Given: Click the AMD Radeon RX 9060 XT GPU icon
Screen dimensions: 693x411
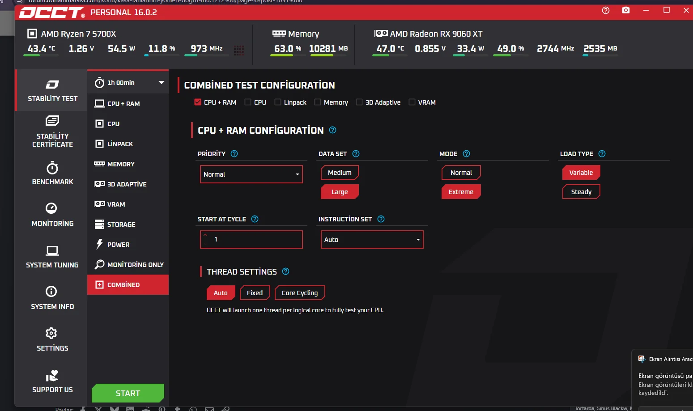Looking at the screenshot, I should tap(381, 34).
